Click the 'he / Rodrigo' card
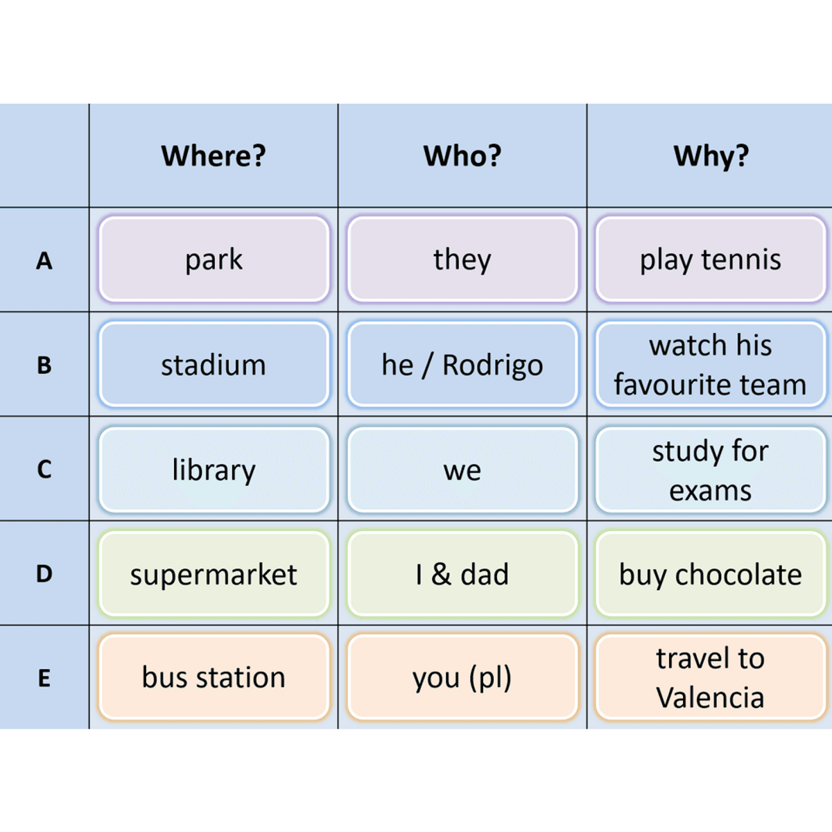Viewport: 832px width, 832px height. pyautogui.click(x=462, y=364)
